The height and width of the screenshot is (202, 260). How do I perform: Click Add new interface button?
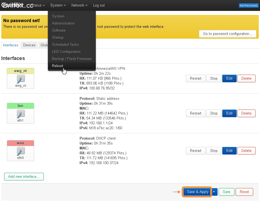(24, 177)
